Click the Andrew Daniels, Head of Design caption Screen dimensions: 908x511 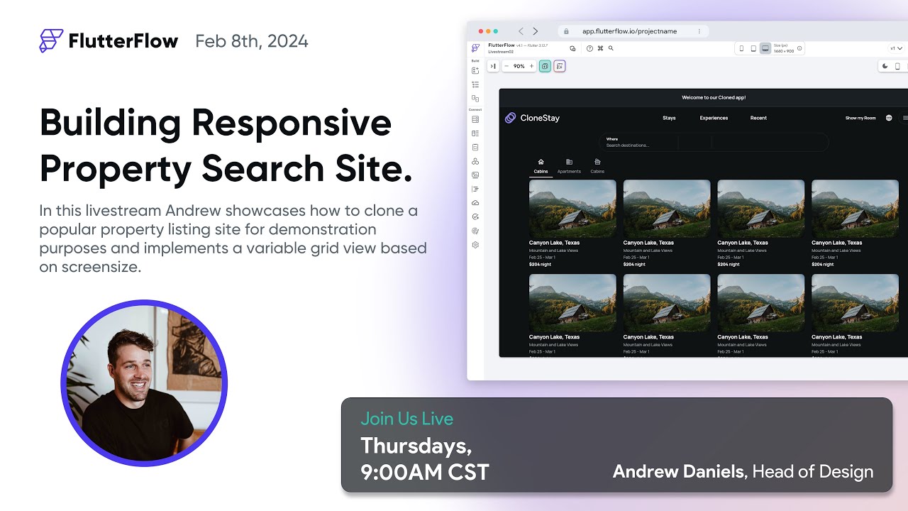coord(743,471)
